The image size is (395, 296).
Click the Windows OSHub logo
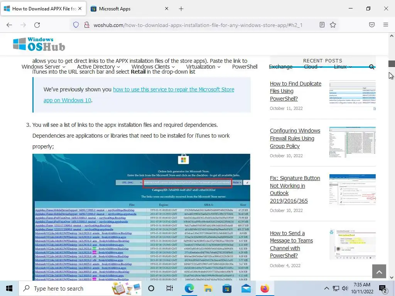pos(39,44)
